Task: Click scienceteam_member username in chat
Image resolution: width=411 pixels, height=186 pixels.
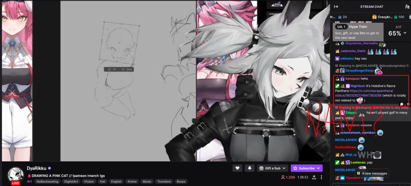Action: (358, 132)
